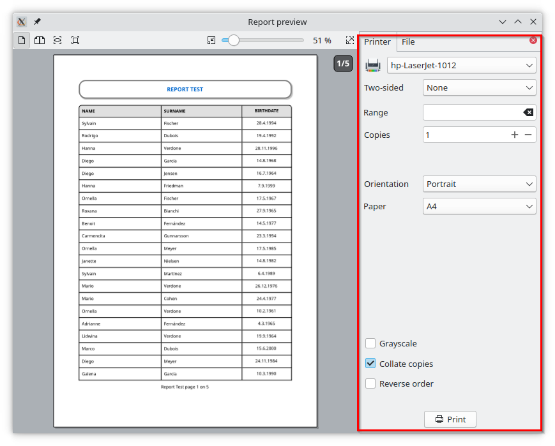Screen dimensions: 555x446
Task: Clear the Range field with backspace icon
Action: click(528, 112)
